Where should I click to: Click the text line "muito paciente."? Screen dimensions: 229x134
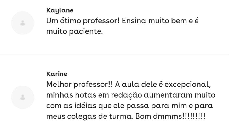tap(75, 31)
